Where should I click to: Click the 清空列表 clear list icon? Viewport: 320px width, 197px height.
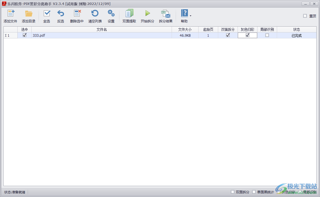tap(95, 13)
